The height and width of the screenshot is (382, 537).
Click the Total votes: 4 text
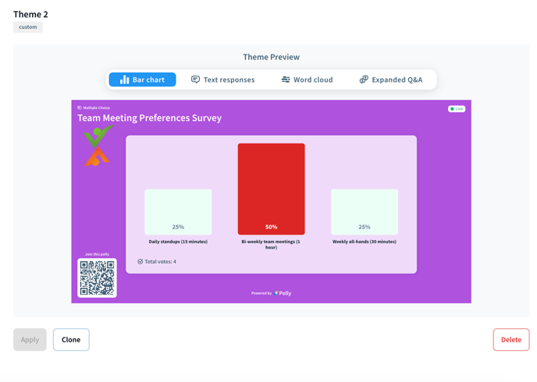160,262
